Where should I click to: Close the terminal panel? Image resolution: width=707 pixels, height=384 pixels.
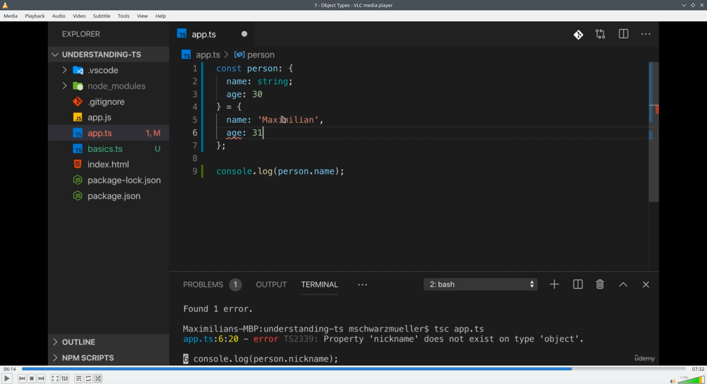[x=646, y=284]
